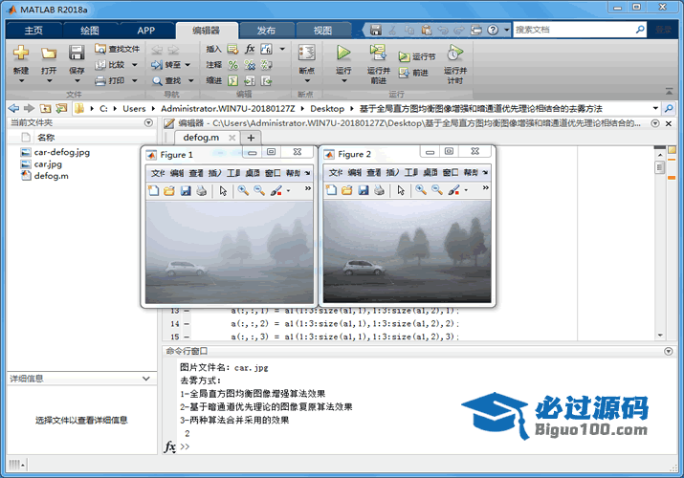
Task: Open the New (新建) dropdown arrow
Action: (x=21, y=80)
